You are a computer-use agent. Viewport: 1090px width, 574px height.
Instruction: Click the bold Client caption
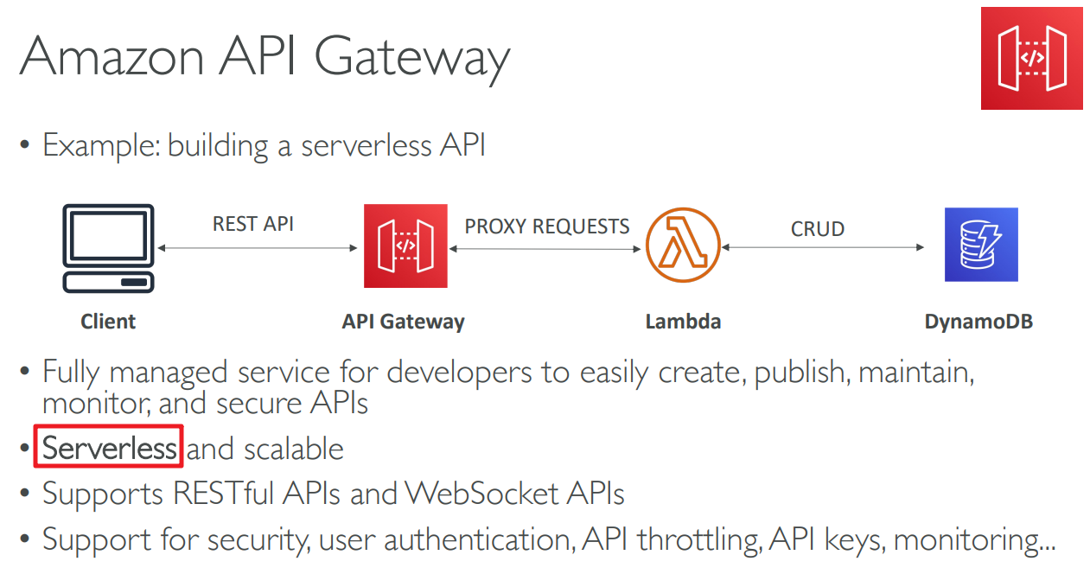pyautogui.click(x=108, y=322)
